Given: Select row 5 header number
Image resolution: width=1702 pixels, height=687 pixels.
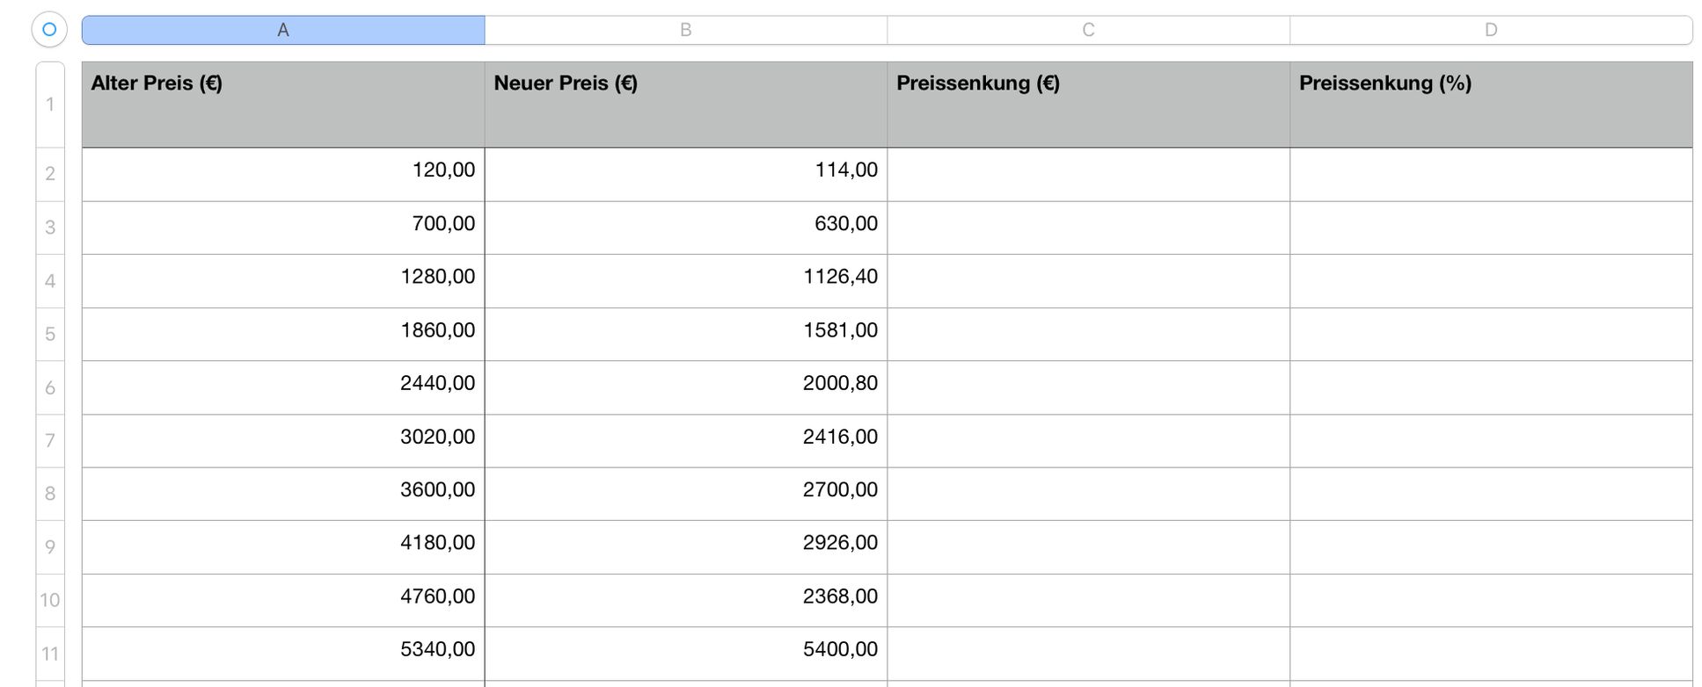Looking at the screenshot, I should [x=50, y=335].
